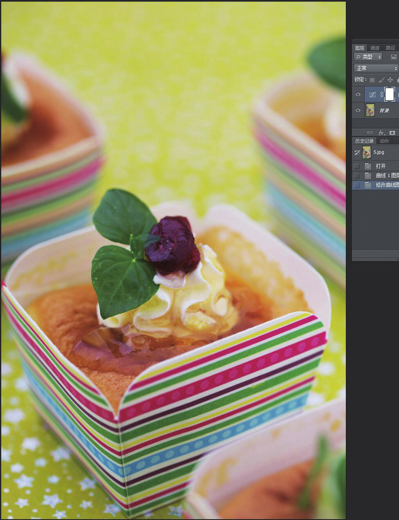The width and height of the screenshot is (399, 520).
Task: Set history brush source for 打开
Action: [357, 166]
